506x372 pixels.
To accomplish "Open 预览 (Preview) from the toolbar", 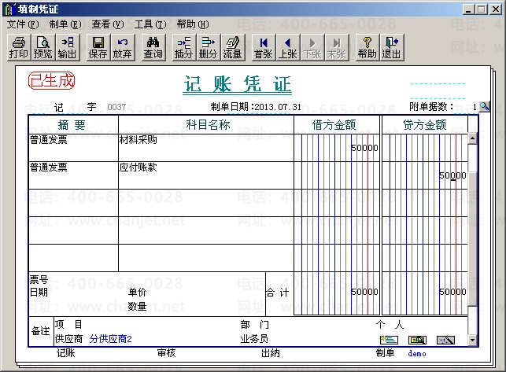I will point(43,48).
